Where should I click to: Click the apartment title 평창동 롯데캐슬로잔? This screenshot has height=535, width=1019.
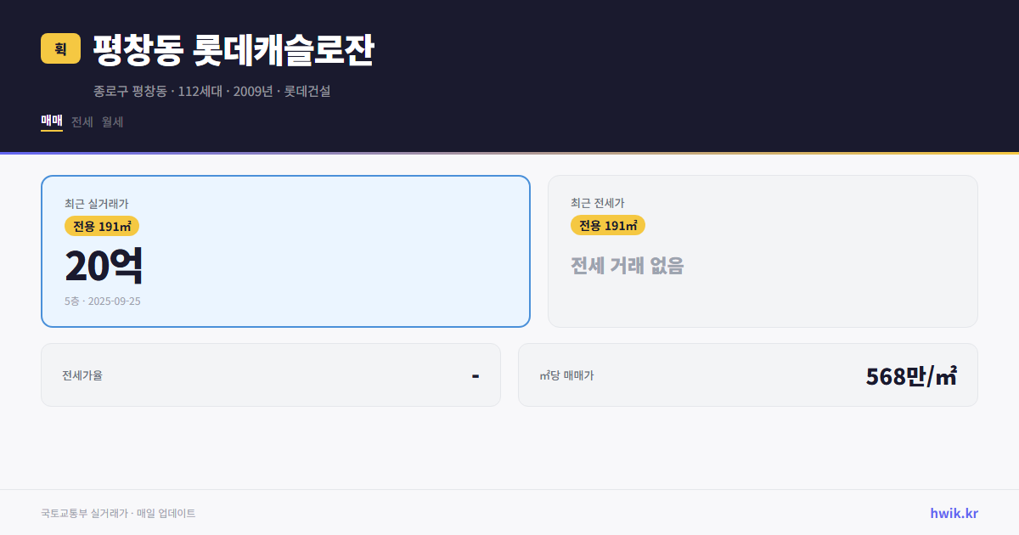(234, 49)
